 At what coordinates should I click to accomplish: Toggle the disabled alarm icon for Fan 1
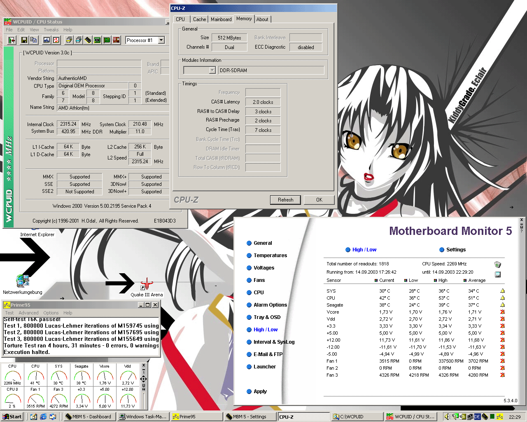pyautogui.click(x=502, y=361)
